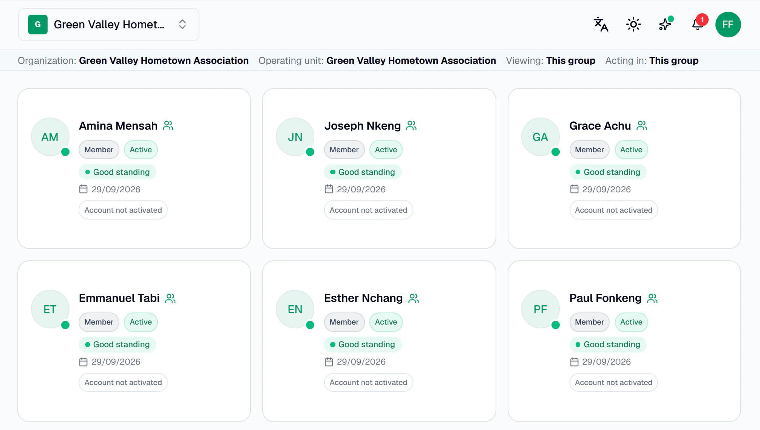760x430 pixels.
Task: Click group icon beside Joseph Nkeng
Action: 411,125
